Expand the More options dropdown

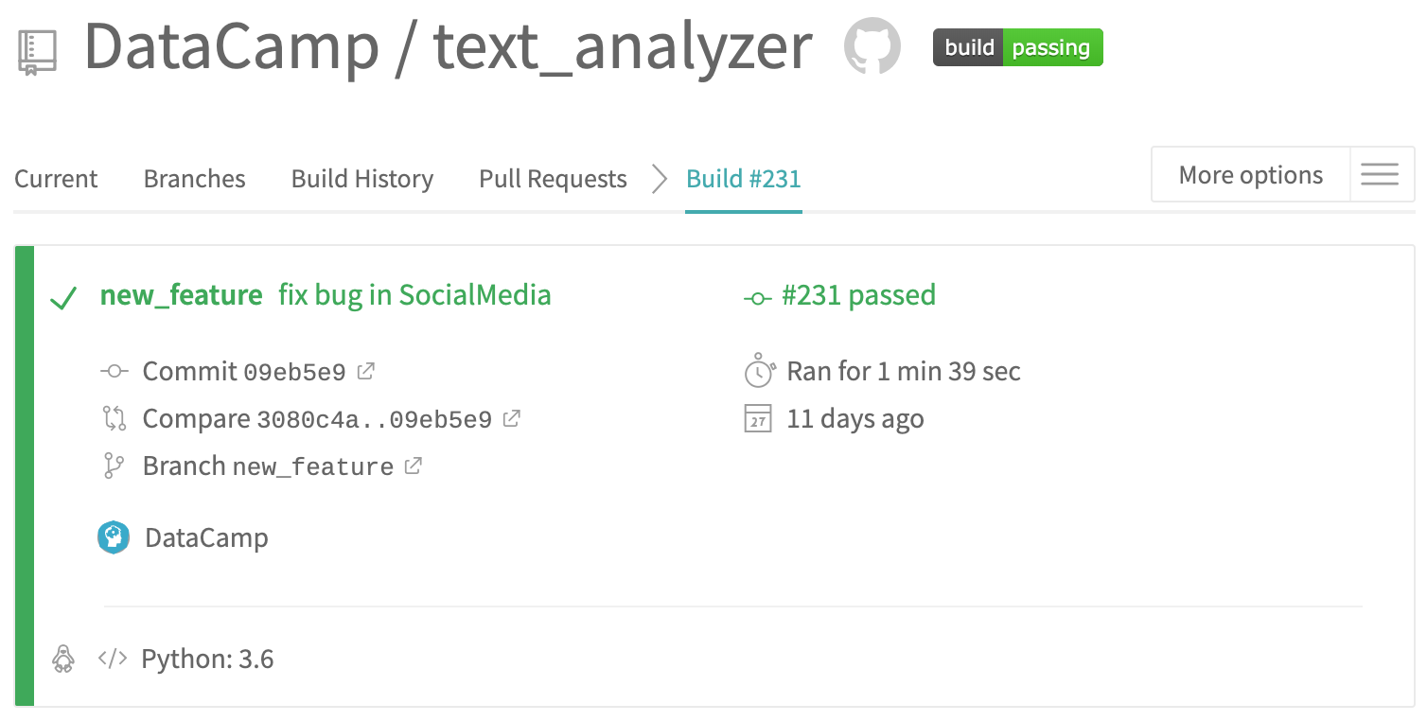[x=1250, y=175]
